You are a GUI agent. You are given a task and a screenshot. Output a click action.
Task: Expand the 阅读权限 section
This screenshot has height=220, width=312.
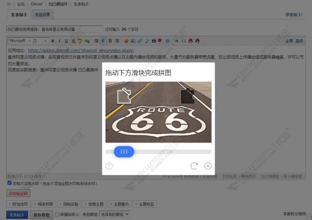tap(44, 204)
